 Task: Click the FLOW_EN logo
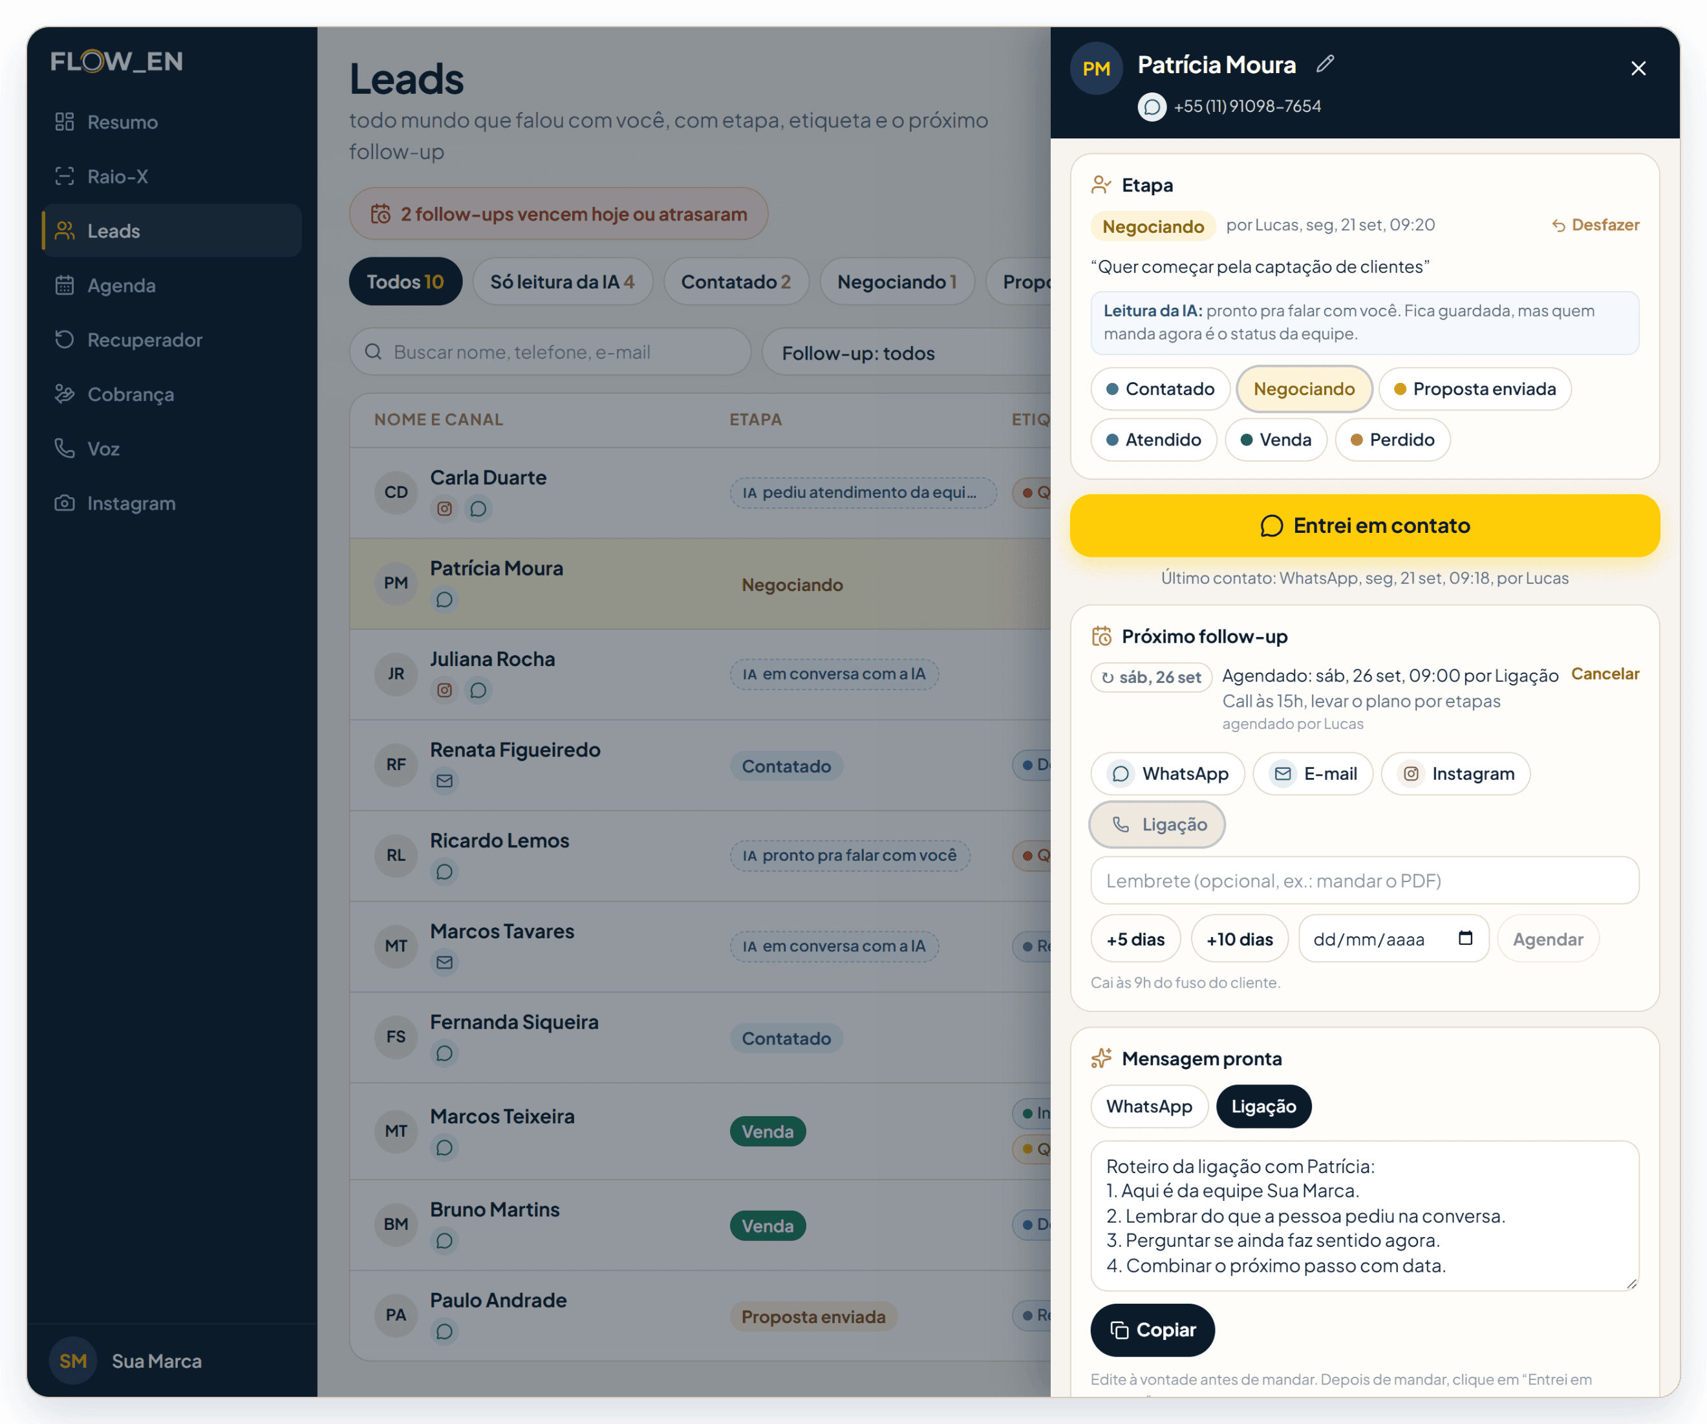116,61
